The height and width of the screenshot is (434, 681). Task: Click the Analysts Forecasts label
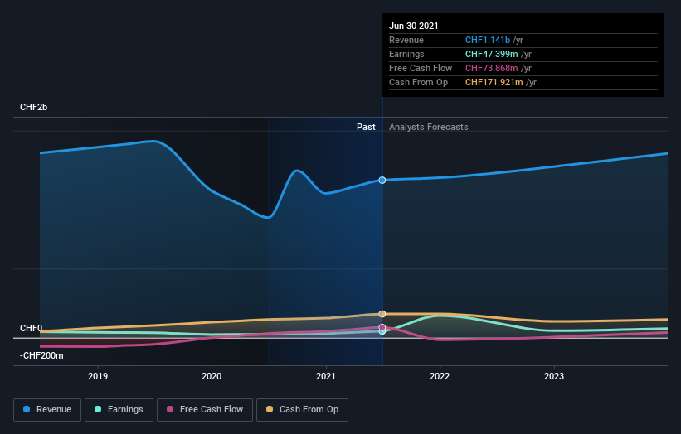(429, 127)
